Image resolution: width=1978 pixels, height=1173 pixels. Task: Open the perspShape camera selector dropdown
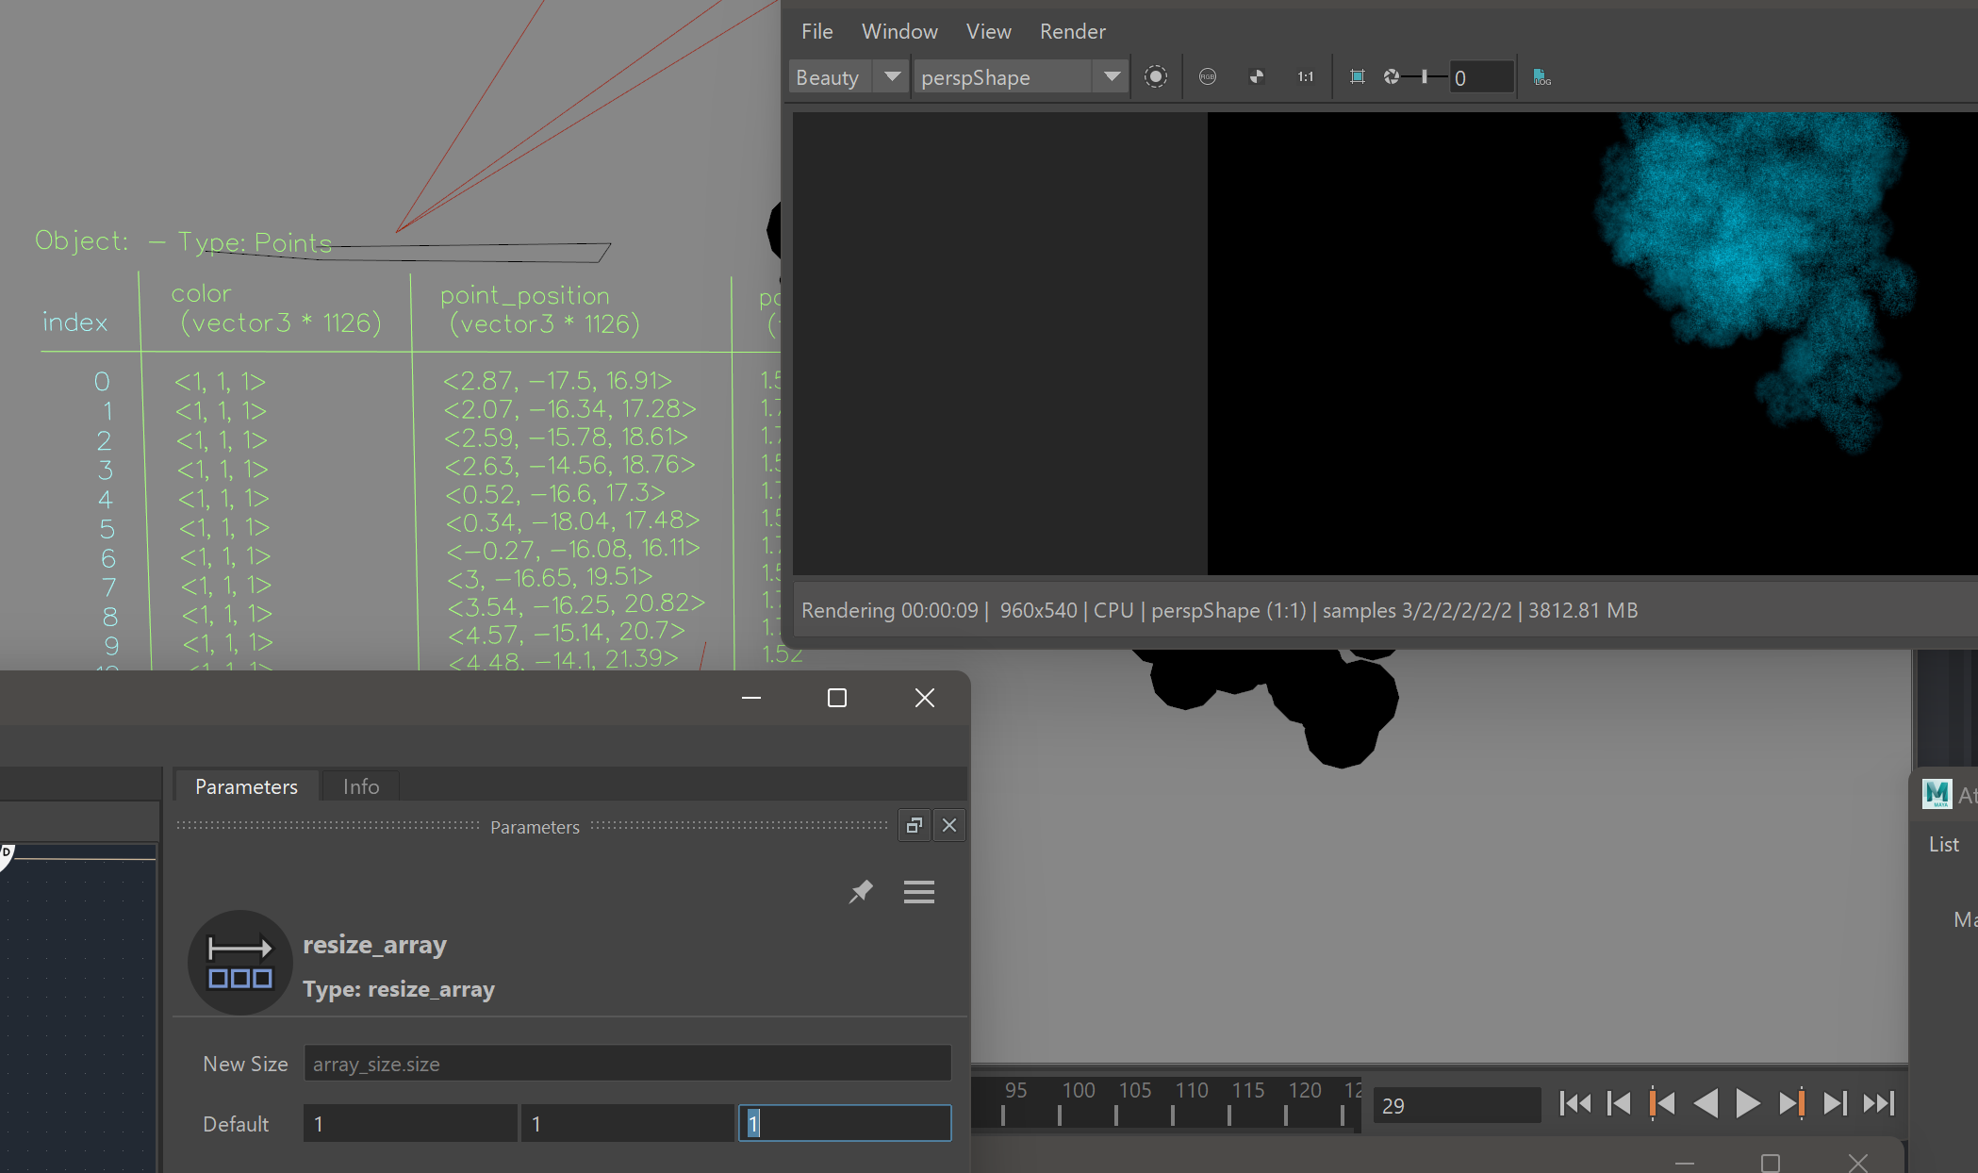[1112, 76]
